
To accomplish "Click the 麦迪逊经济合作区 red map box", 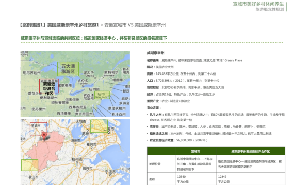I will tap(49, 86).
